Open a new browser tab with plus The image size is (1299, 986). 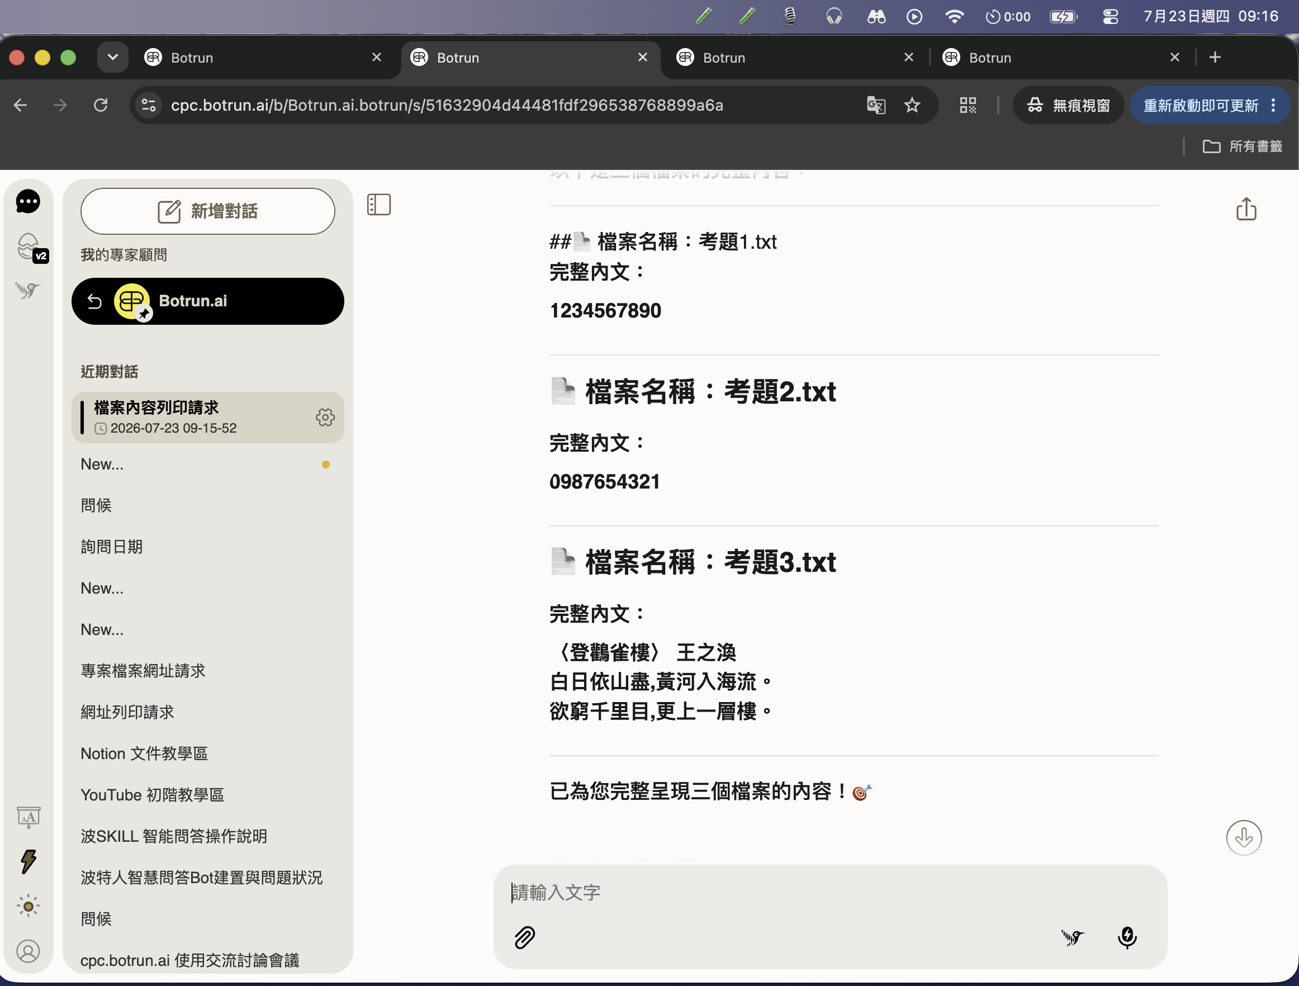click(x=1215, y=57)
